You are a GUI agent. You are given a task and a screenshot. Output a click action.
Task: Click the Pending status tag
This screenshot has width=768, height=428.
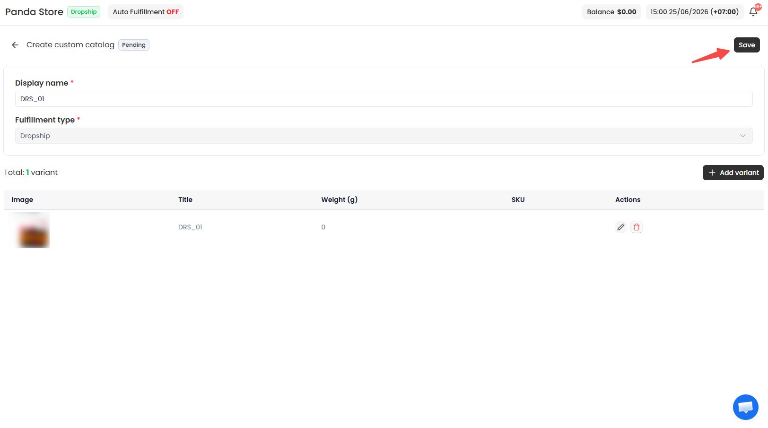[134, 45]
